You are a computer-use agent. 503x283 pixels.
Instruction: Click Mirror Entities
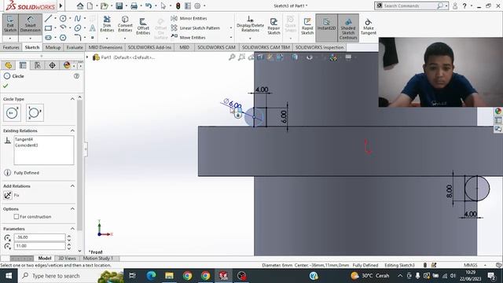(189, 18)
